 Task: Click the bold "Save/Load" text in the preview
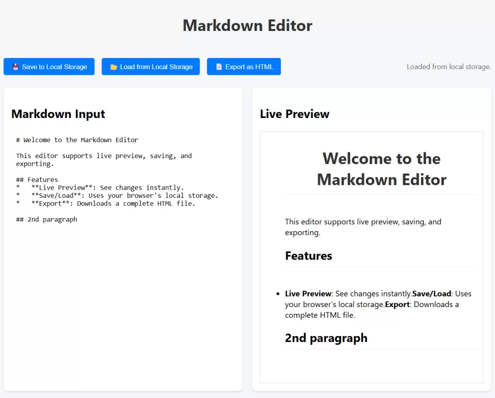pos(432,294)
